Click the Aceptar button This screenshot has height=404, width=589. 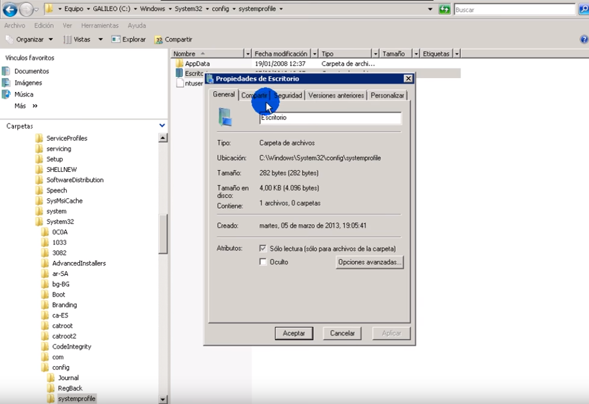[x=294, y=333]
